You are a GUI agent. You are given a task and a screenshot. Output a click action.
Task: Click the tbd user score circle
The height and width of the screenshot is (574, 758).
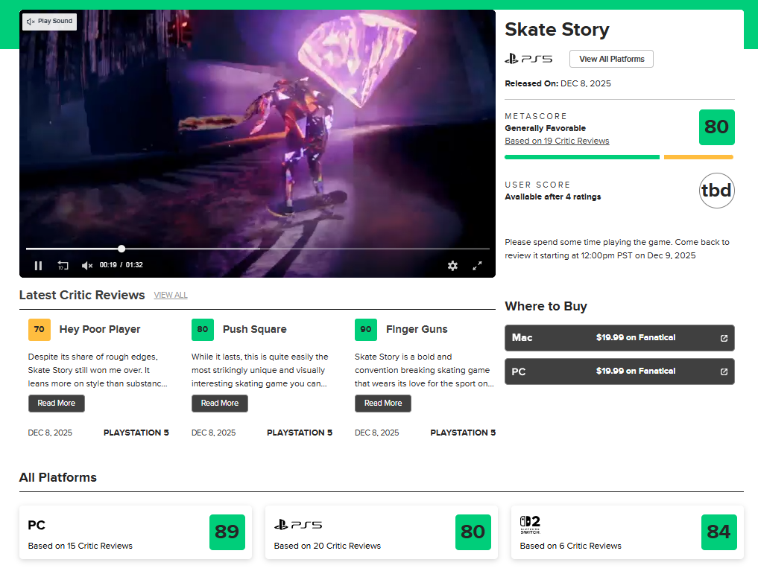pyautogui.click(x=716, y=191)
